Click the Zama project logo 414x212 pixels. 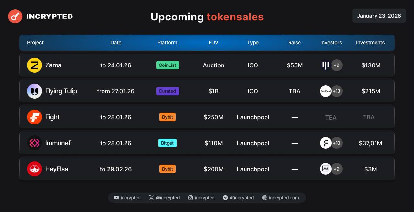coord(35,65)
